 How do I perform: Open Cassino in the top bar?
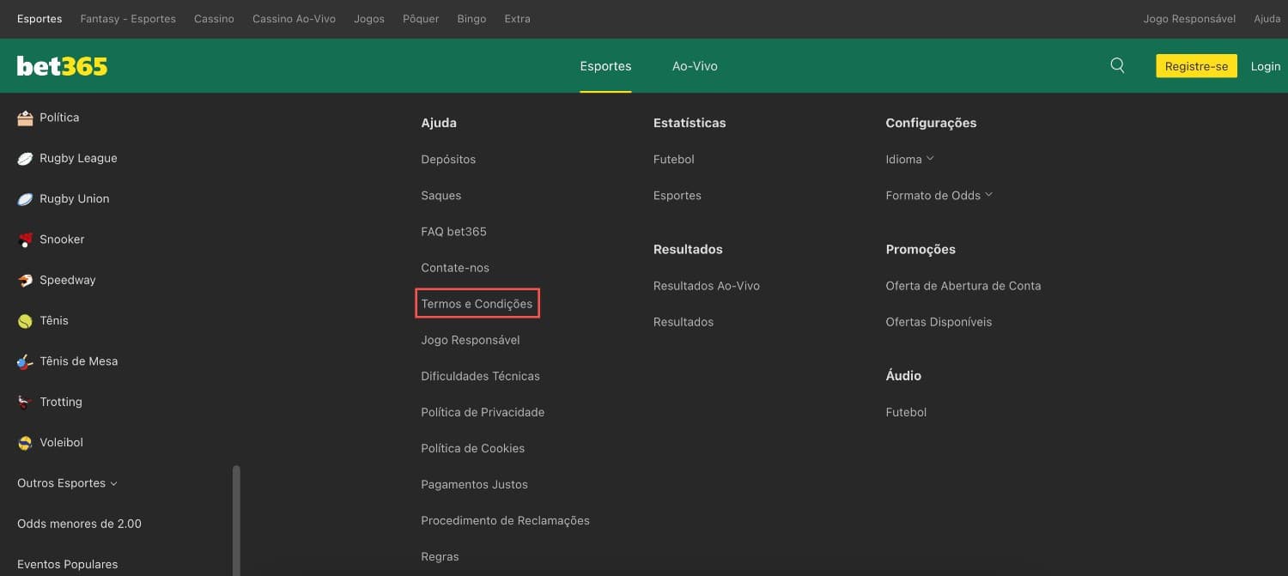pos(214,19)
